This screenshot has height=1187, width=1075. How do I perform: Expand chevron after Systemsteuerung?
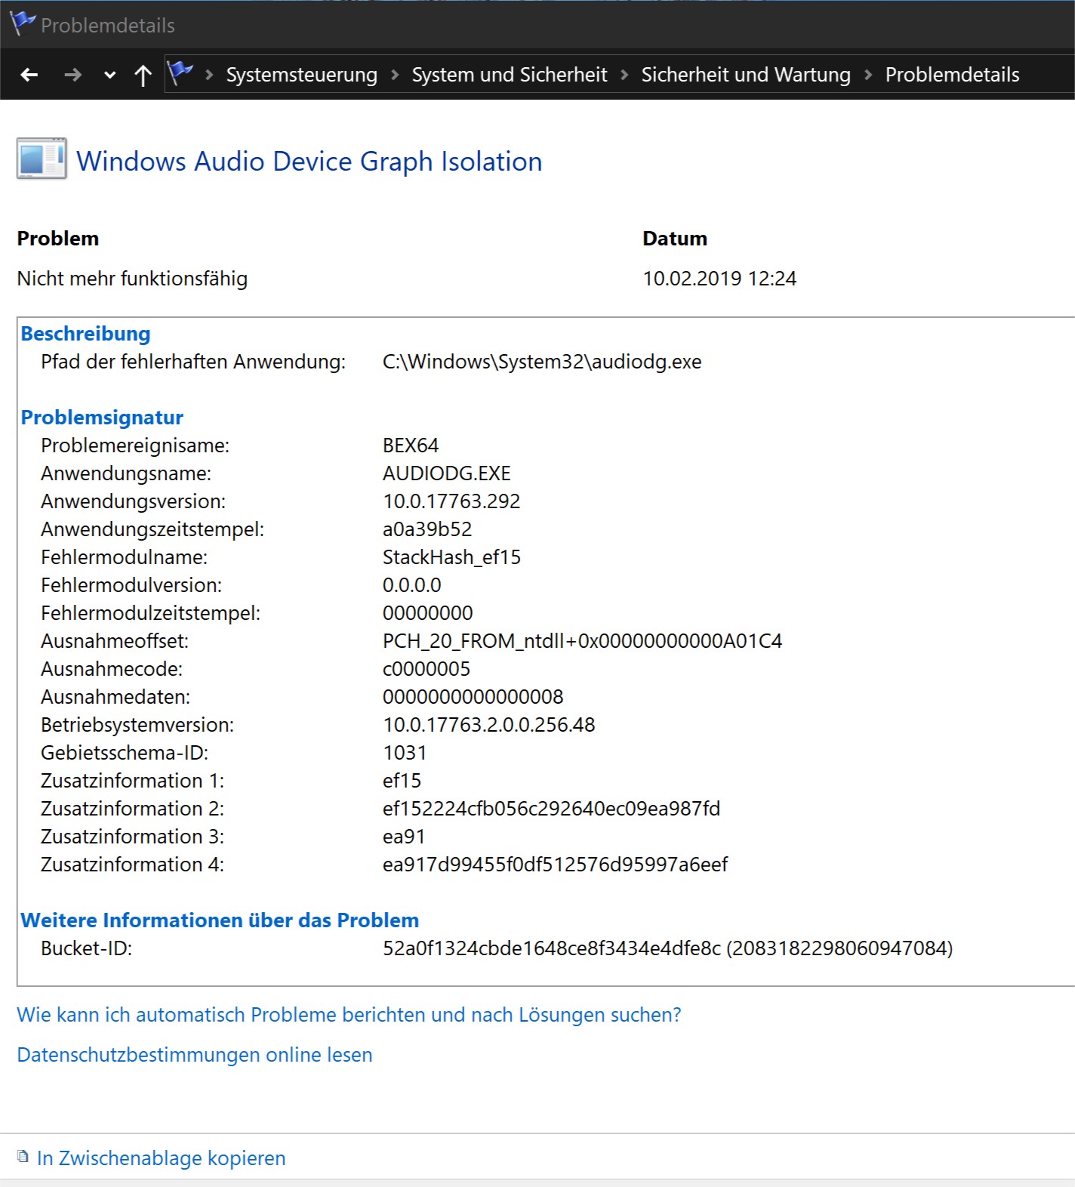coord(395,75)
